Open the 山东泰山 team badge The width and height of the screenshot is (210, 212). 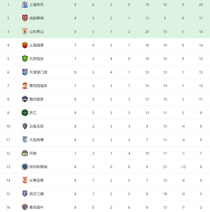(25, 32)
